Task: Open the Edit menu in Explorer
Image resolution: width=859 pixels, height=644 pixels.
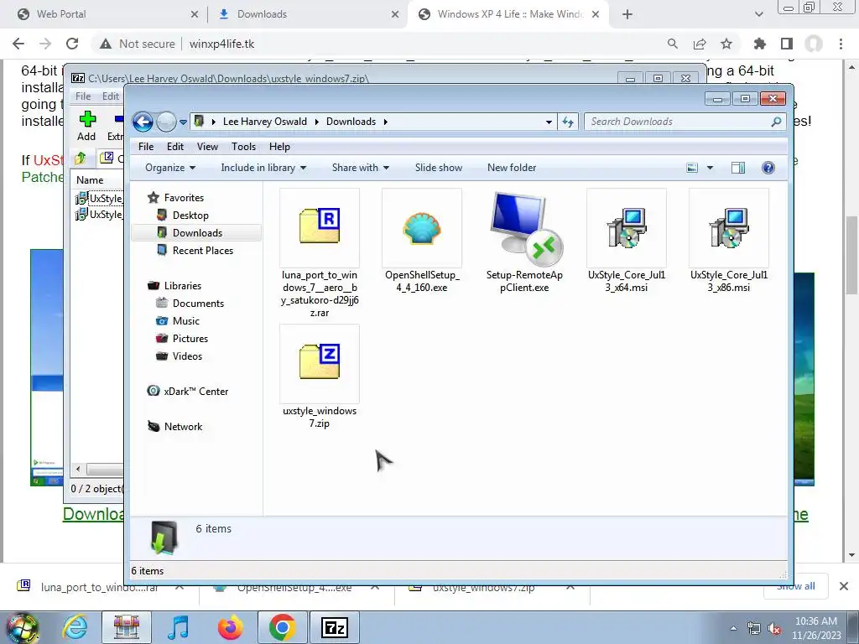Action: 175,147
